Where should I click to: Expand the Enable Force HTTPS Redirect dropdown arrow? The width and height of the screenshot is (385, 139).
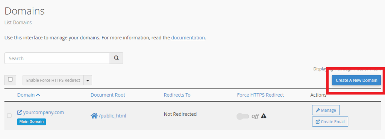[88, 80]
